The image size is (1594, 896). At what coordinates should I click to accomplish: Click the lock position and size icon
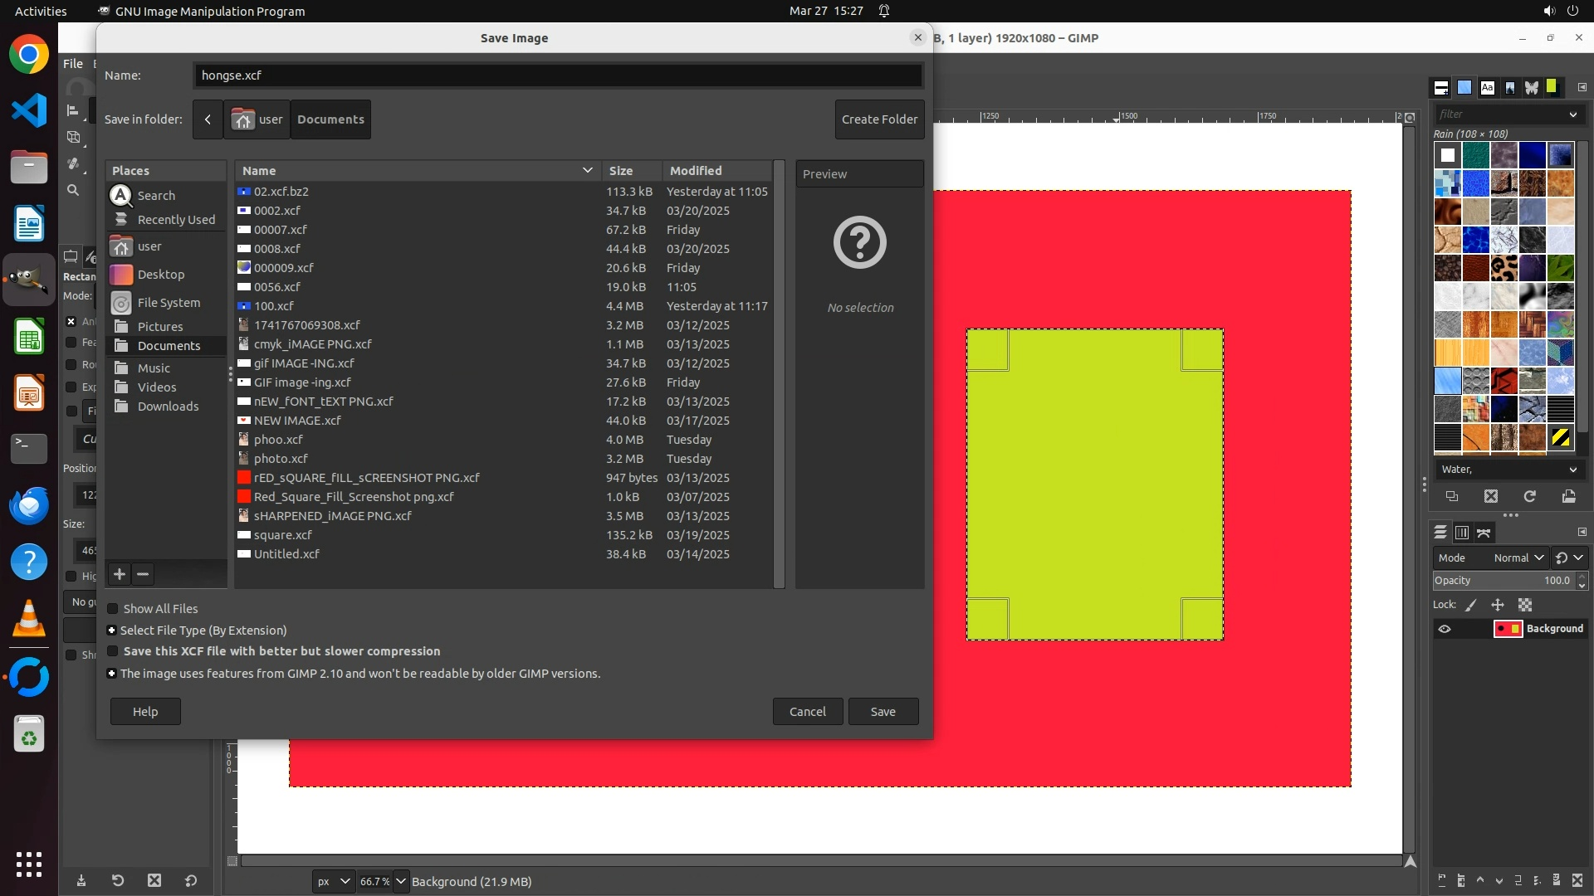pos(1498,605)
